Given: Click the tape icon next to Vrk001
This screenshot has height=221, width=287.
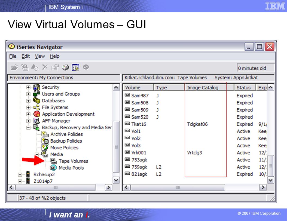Looking at the screenshot, I should click(x=127, y=152).
